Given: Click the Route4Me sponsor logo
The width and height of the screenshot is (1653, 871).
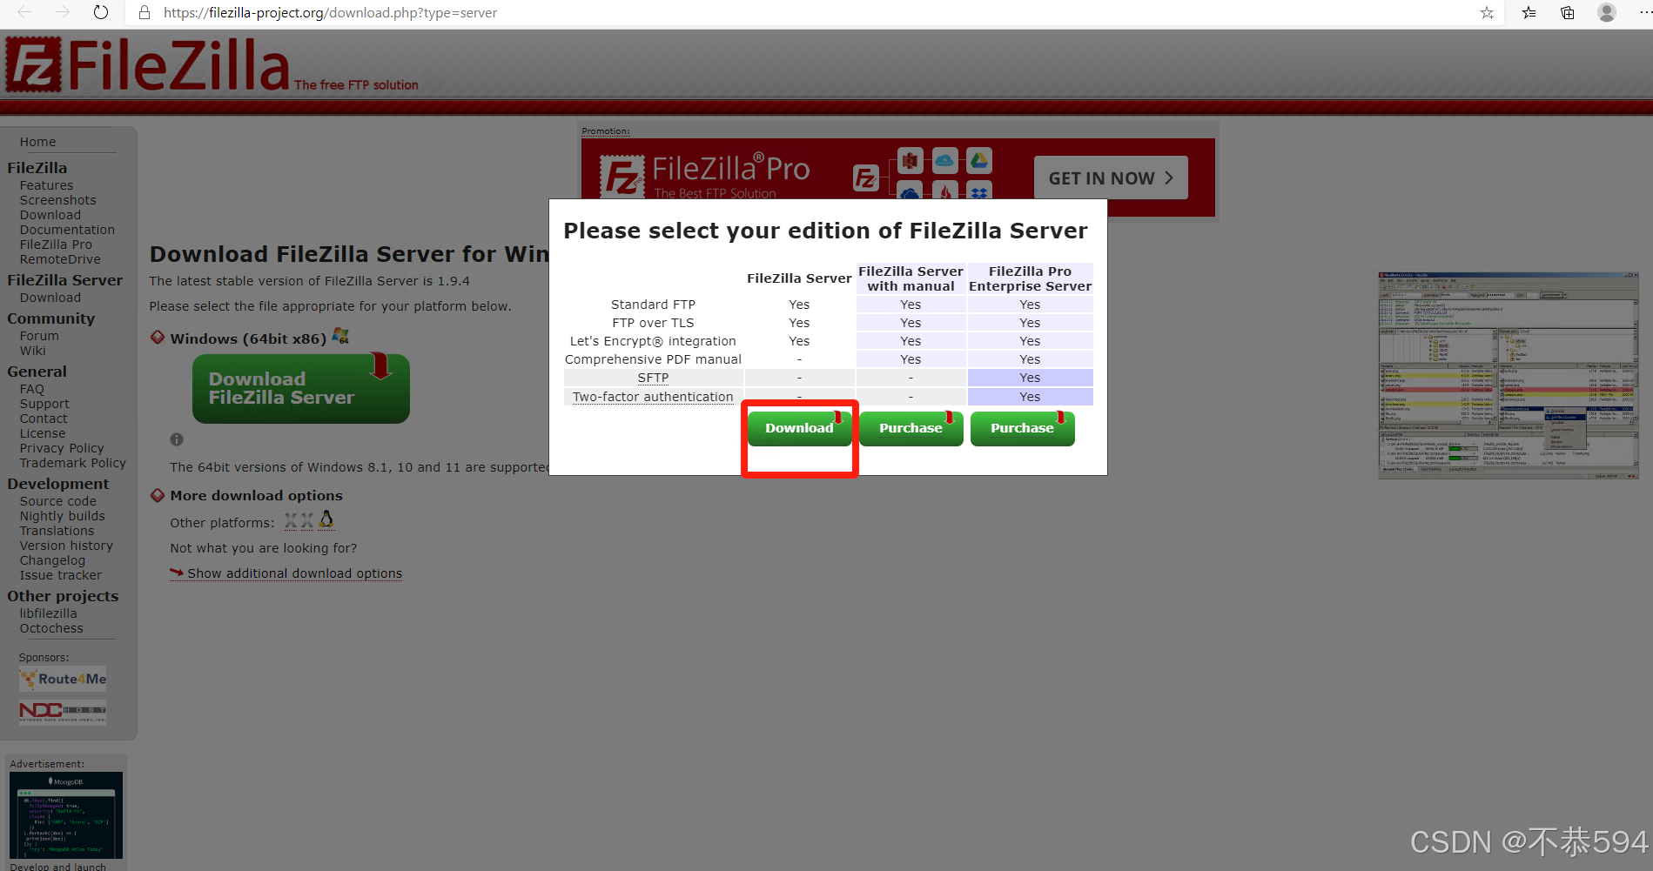Looking at the screenshot, I should tap(62, 679).
